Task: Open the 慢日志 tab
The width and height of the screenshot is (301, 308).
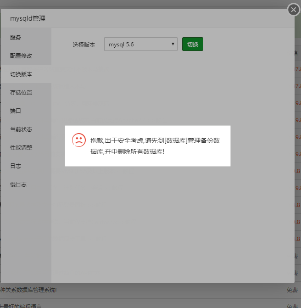Action: [26, 184]
